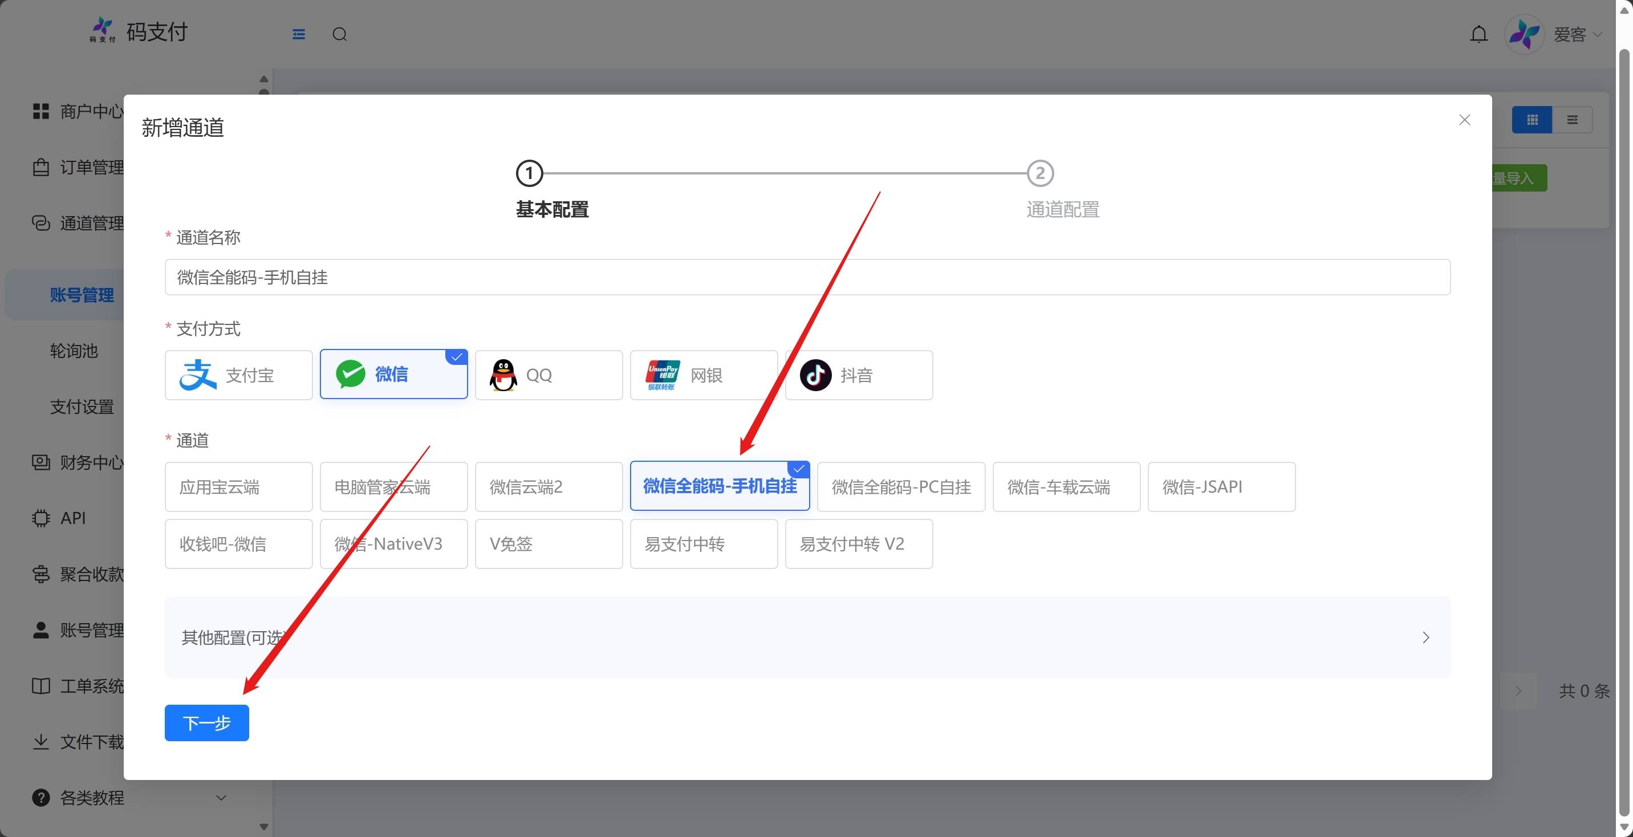Click the 订单管理 sidebar icon
Viewport: 1633px width, 837px height.
40,168
